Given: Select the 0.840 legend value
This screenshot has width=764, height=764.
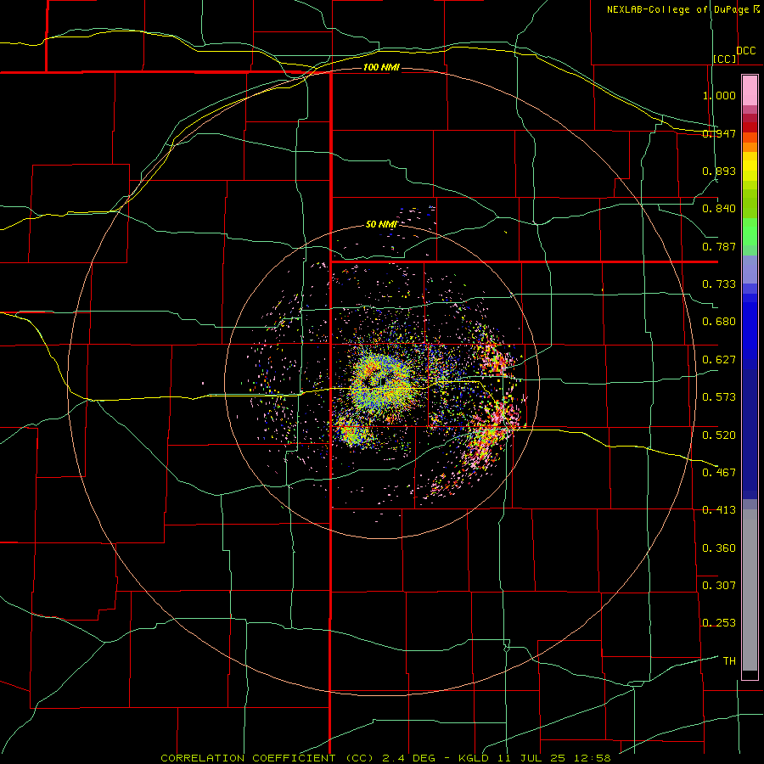Looking at the screenshot, I should point(719,209).
